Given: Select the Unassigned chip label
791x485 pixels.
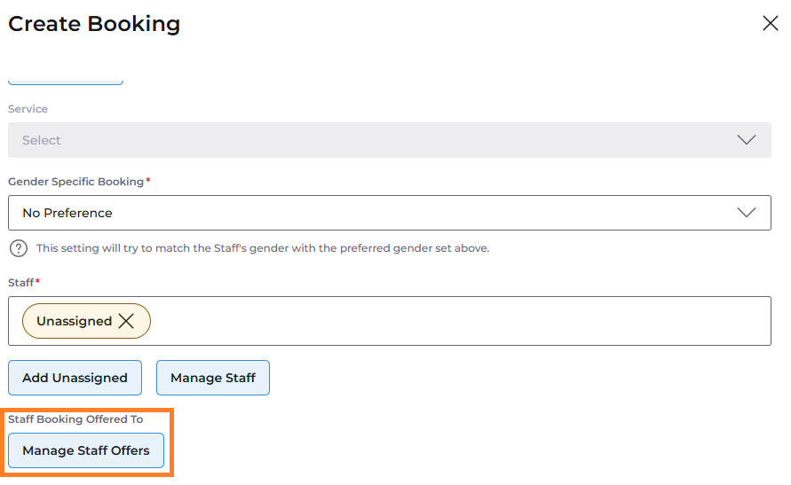Looking at the screenshot, I should [74, 321].
